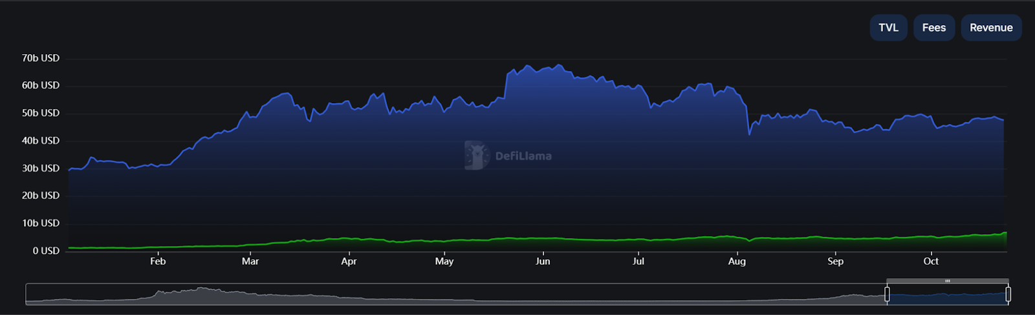The width and height of the screenshot is (1035, 315).
Task: Toggle the Revenue series button
Action: [x=991, y=28]
